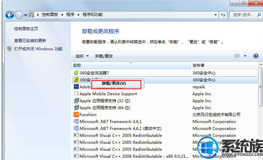This screenshot has width=263, height=160.
Task: Click 360安全中心 publisher of 360安全浏览器7
Action: pos(204,73)
